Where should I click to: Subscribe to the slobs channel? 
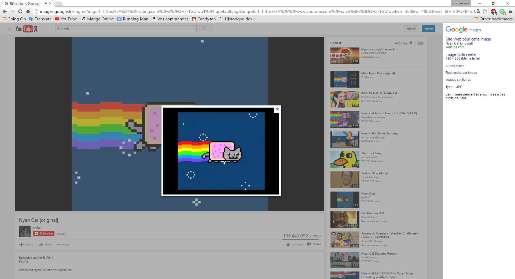44,234
